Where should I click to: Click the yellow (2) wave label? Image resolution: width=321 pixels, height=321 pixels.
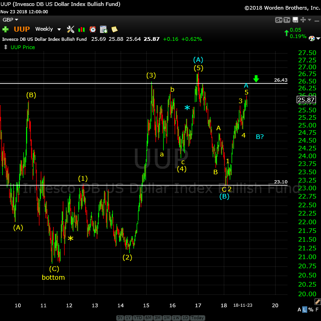[127, 257]
